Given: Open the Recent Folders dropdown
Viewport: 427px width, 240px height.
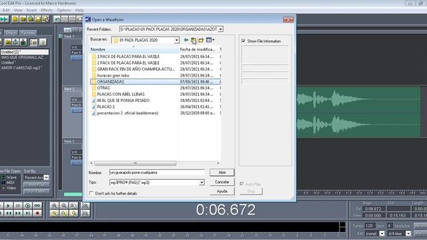Looking at the screenshot, I should tap(221, 29).
